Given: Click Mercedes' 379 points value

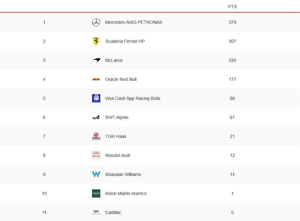Looking at the screenshot, I should pyautogui.click(x=232, y=22).
